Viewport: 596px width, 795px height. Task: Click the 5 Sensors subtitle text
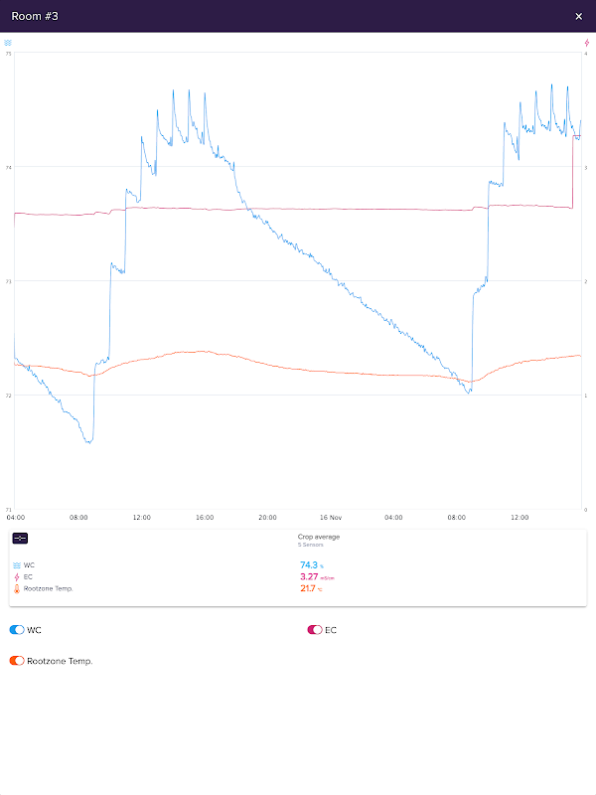coord(310,545)
